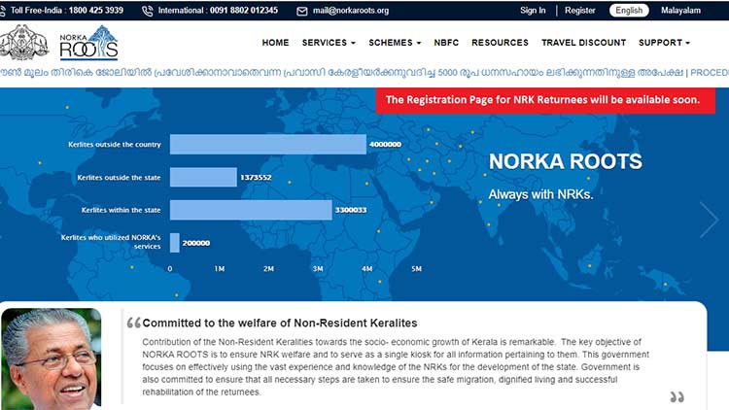The image size is (729, 410).
Task: Advance the slider with the right arrow
Action: [x=709, y=220]
